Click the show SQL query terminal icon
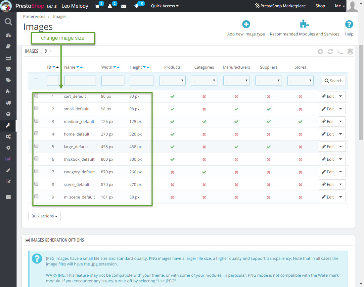Image resolution: width=364 pixels, height=287 pixels. click(340, 51)
